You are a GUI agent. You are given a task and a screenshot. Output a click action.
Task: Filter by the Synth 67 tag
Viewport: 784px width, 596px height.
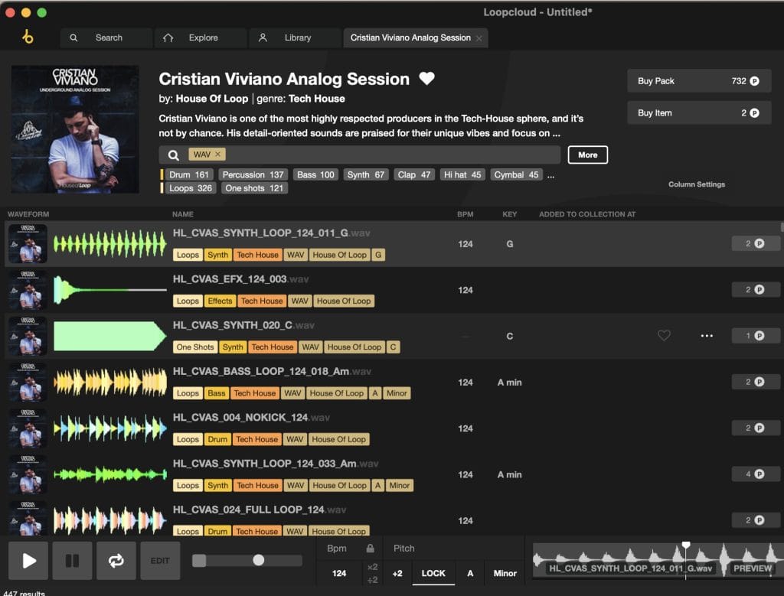click(366, 174)
